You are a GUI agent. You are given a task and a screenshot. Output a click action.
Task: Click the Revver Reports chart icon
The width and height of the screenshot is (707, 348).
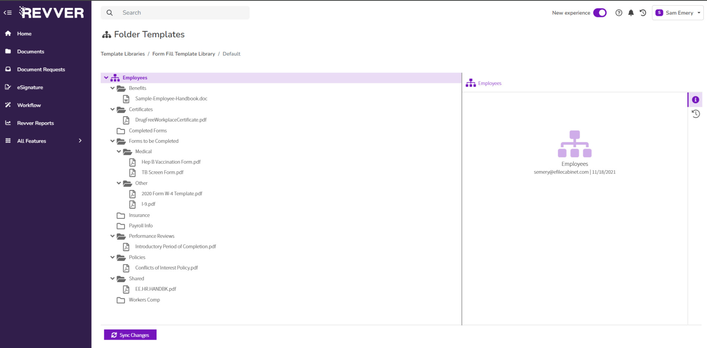(x=8, y=123)
